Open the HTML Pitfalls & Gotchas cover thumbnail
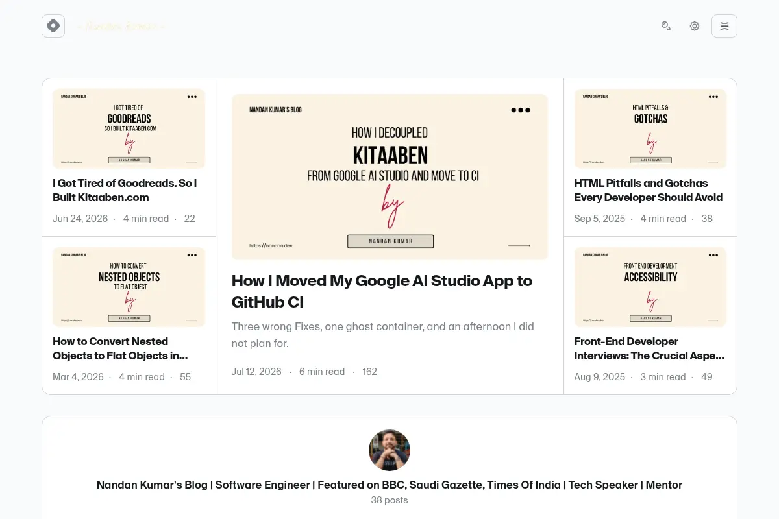 (650, 129)
